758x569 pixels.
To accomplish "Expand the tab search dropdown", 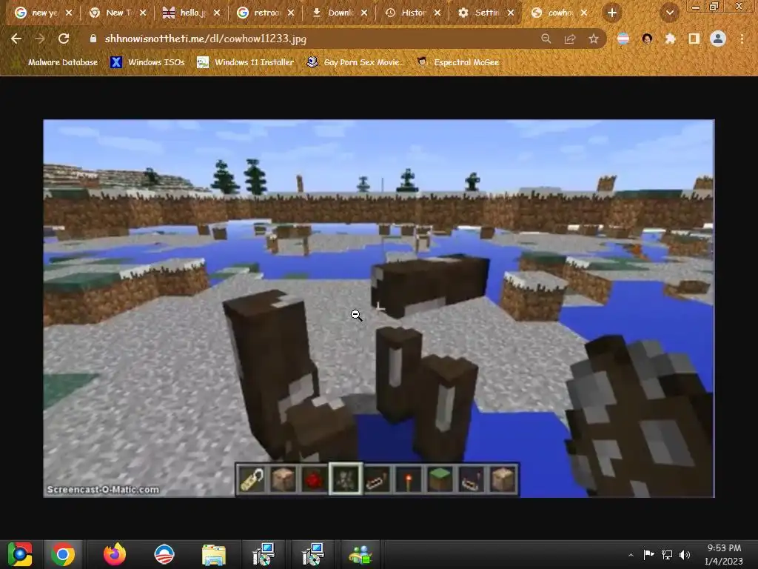I will click(x=670, y=13).
